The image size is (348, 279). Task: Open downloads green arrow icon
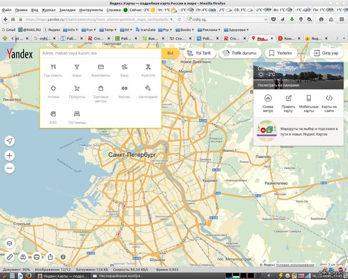[292, 20]
